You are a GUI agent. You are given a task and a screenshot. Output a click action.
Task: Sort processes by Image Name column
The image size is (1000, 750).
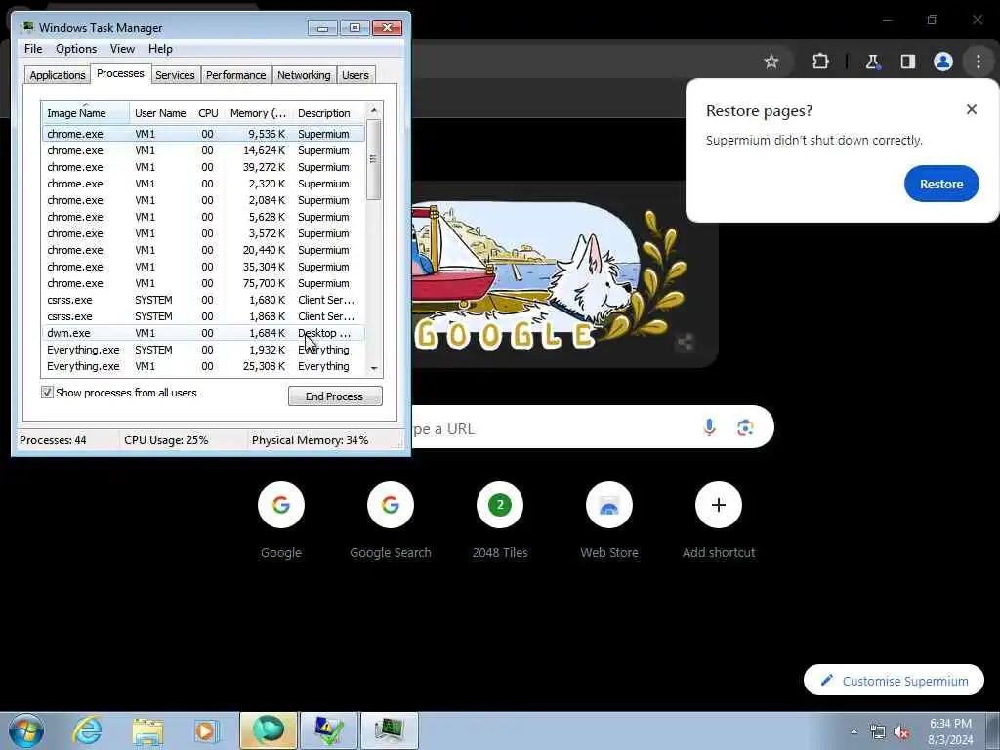(86, 113)
